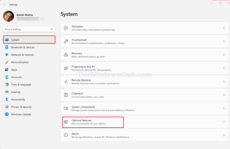
Task: Click the Clipboard icon in System list
Action: click(66, 95)
